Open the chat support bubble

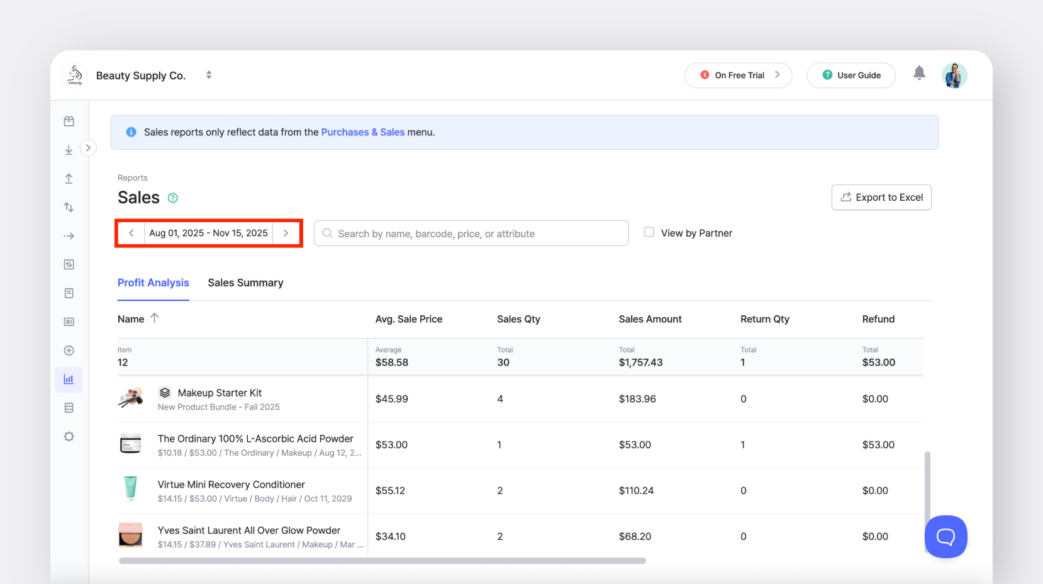(945, 537)
